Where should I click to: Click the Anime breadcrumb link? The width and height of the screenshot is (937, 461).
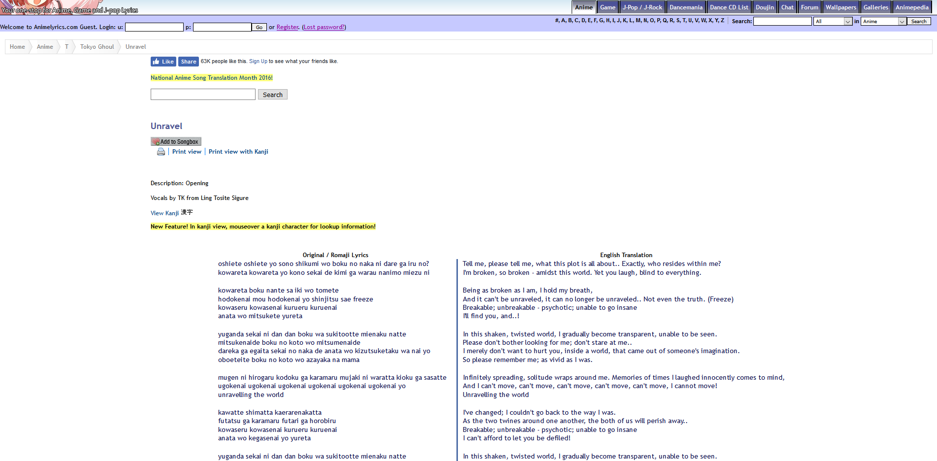pyautogui.click(x=45, y=47)
